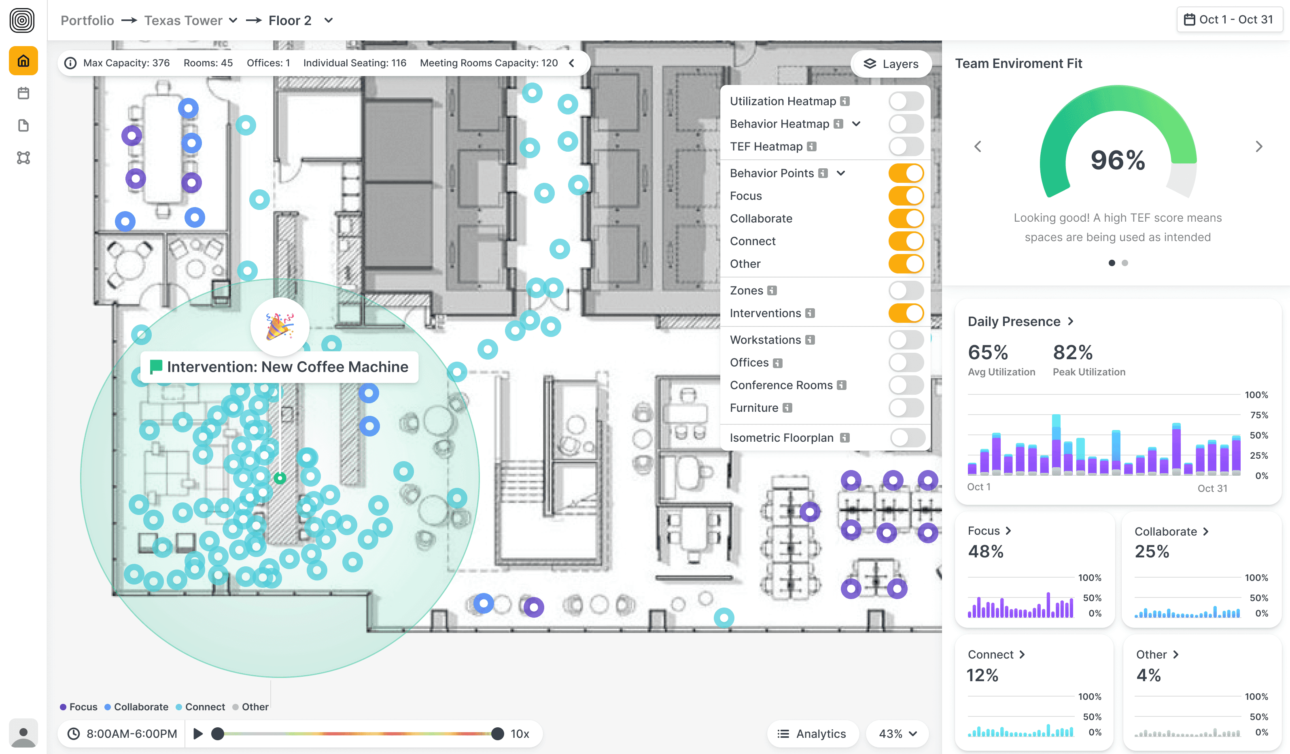Open the calendar icon in sidebar

[23, 93]
